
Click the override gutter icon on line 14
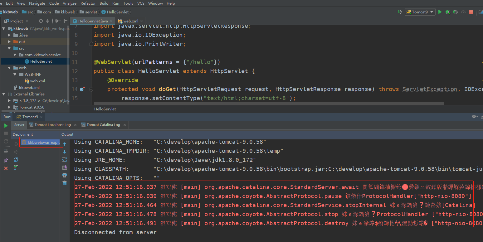(x=82, y=90)
